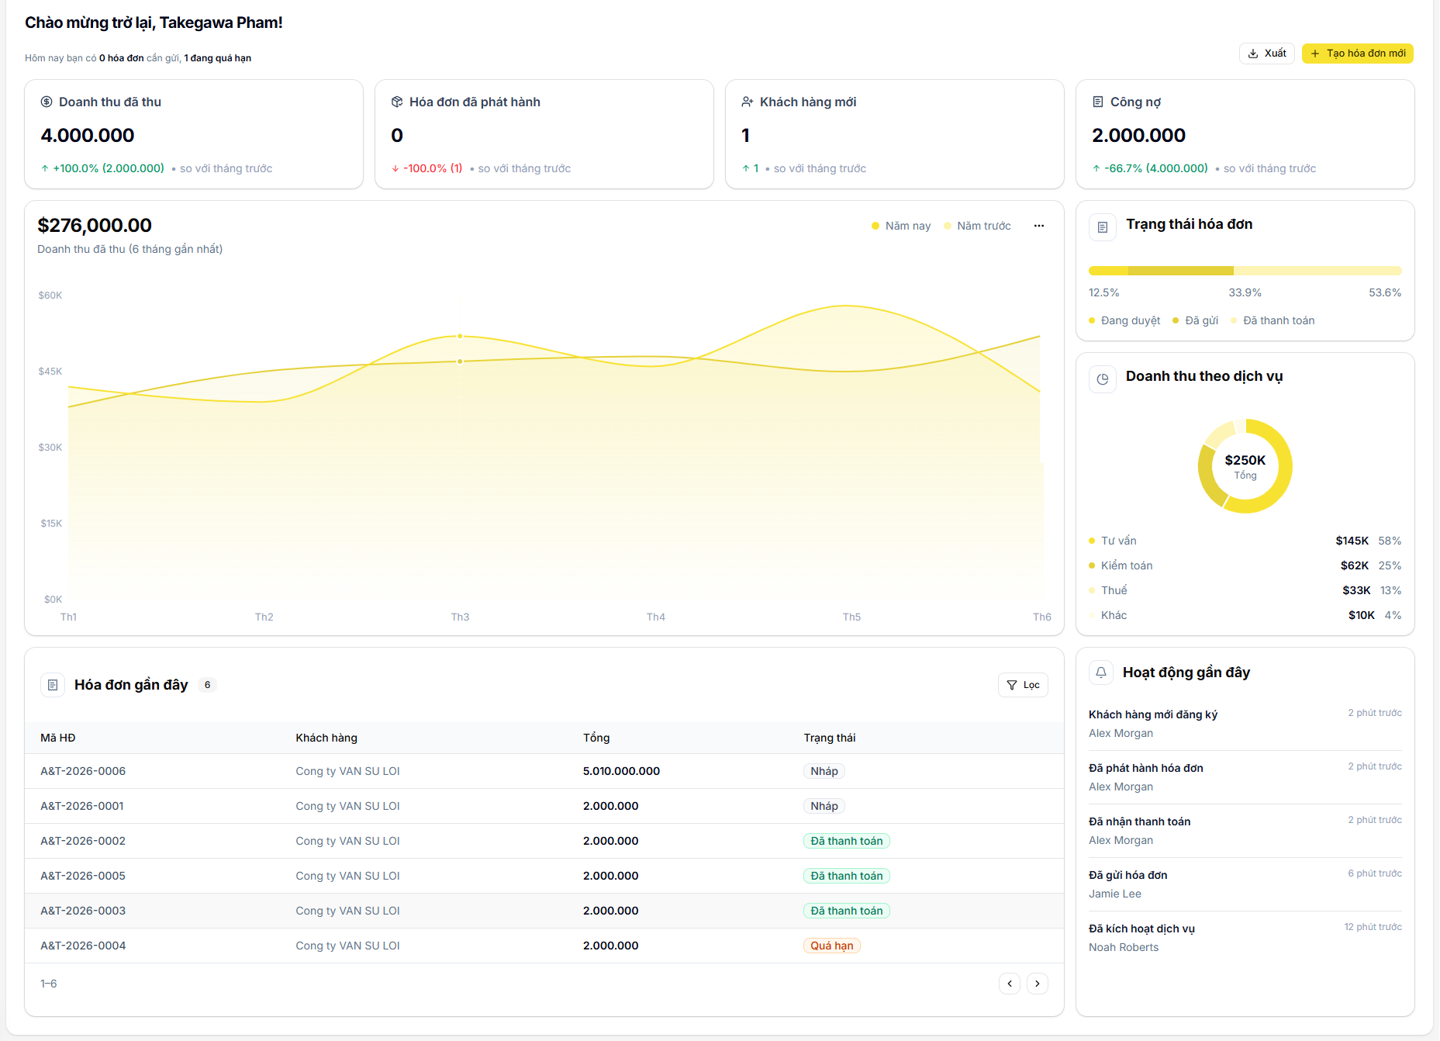Click the invoice icon beside Hóa đơn gần đây
Screen dimensions: 1440x1041
pos(53,685)
